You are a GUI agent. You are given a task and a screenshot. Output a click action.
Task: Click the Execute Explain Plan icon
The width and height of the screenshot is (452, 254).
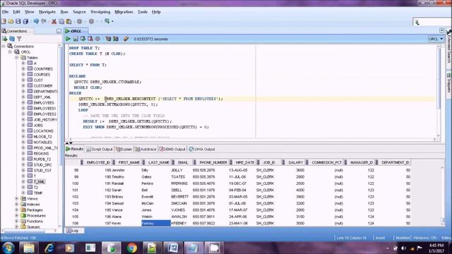(116, 39)
